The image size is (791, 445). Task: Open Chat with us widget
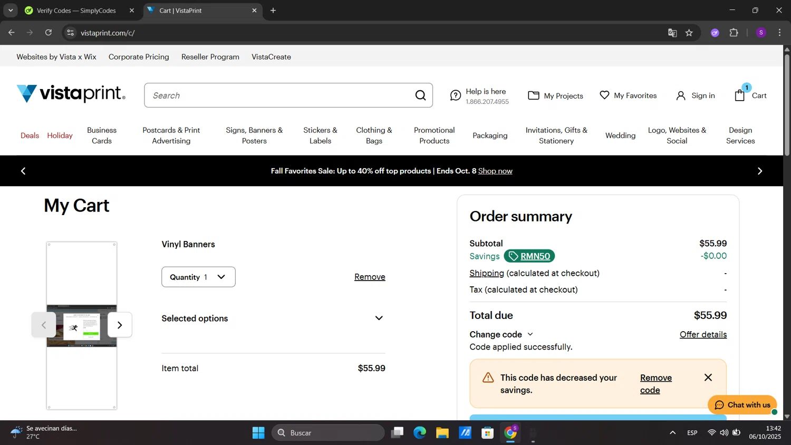[x=742, y=405]
